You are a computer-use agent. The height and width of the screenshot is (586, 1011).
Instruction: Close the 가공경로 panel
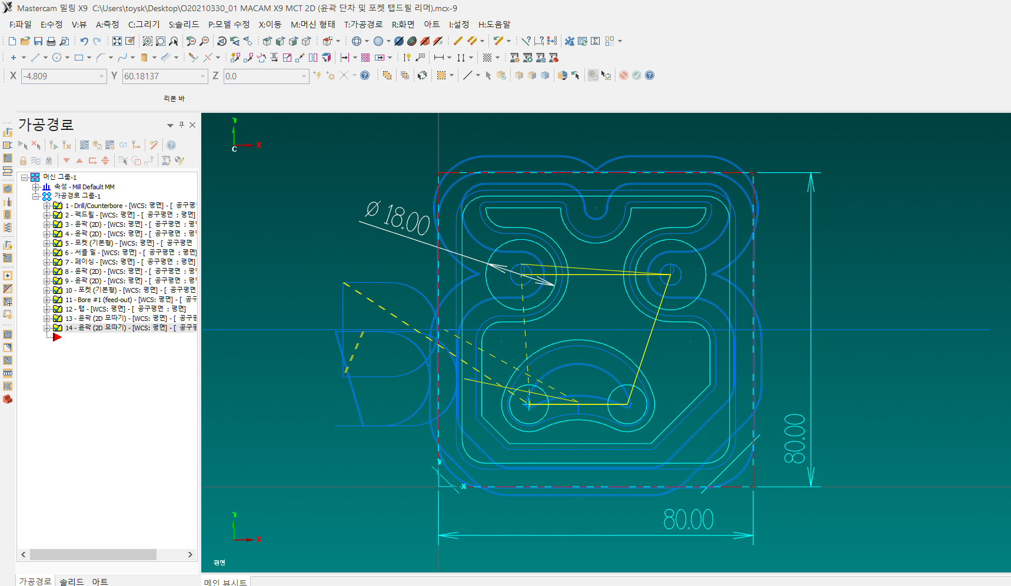pyautogui.click(x=192, y=125)
